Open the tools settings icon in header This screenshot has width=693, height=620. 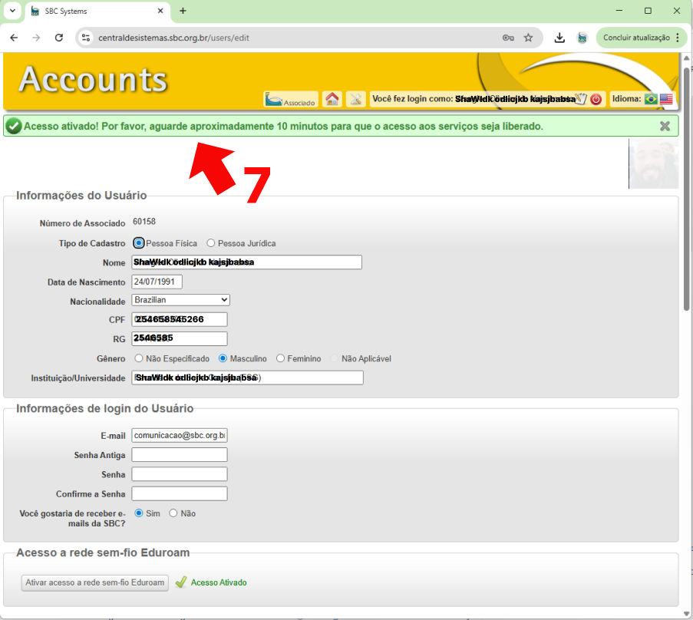coord(355,99)
